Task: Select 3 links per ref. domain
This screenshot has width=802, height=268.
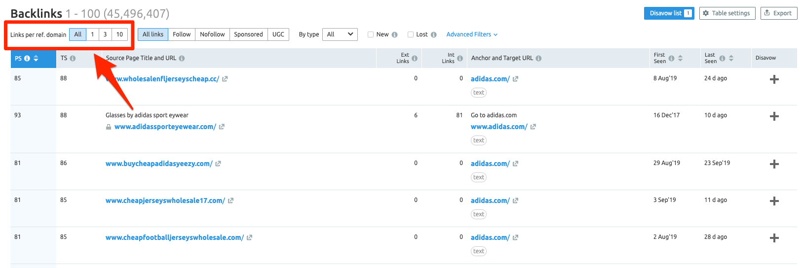Action: pyautogui.click(x=105, y=34)
